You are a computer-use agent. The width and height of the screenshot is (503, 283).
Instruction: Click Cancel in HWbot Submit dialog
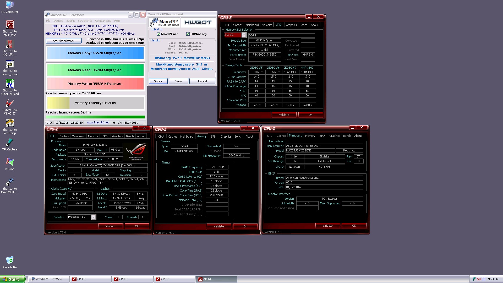pos(202,81)
